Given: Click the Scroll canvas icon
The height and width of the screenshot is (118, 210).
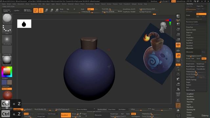Looking at the screenshot, I should [x=178, y=24].
